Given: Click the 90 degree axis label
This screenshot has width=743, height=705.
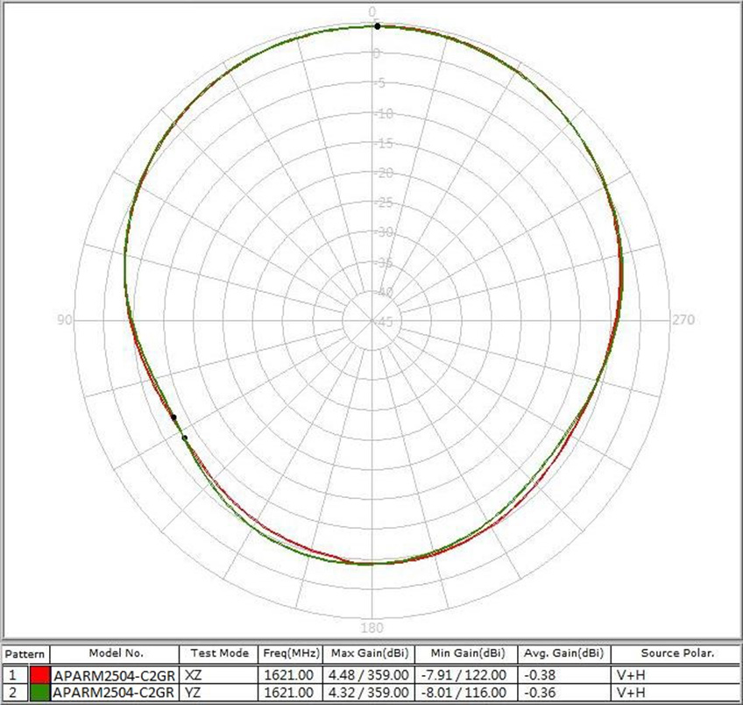Looking at the screenshot, I should click(x=66, y=321).
